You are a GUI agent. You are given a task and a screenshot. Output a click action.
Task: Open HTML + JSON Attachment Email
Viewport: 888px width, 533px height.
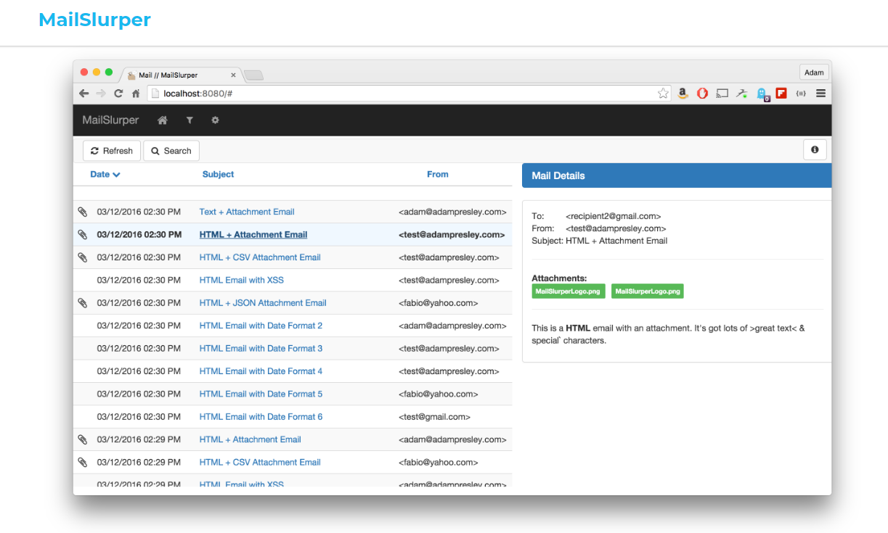point(263,303)
